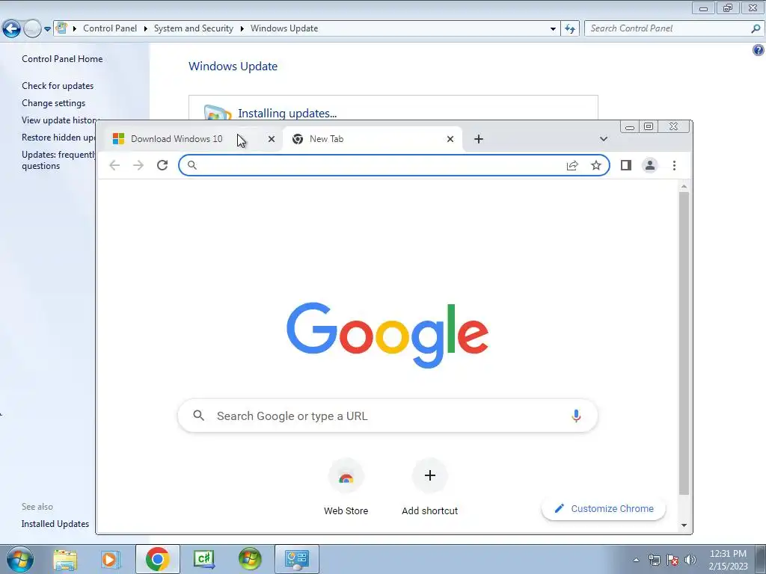Open a new Chrome tab with the plus button
The width and height of the screenshot is (766, 574).
click(x=479, y=139)
